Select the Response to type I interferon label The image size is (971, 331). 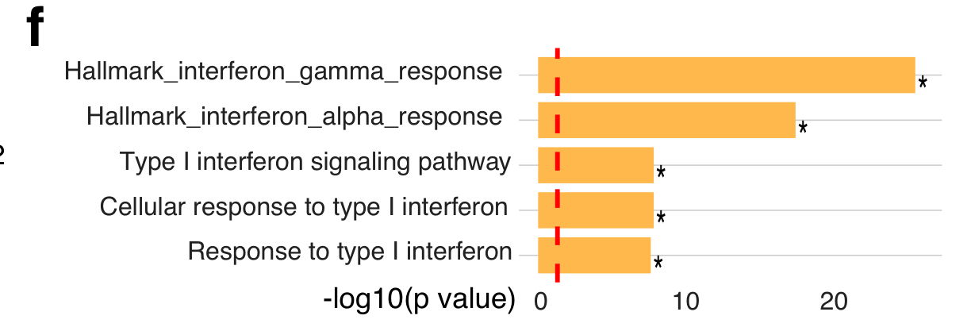coord(350,252)
